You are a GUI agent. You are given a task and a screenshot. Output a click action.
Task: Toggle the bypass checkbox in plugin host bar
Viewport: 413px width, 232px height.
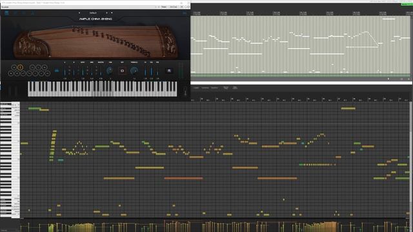188,7
